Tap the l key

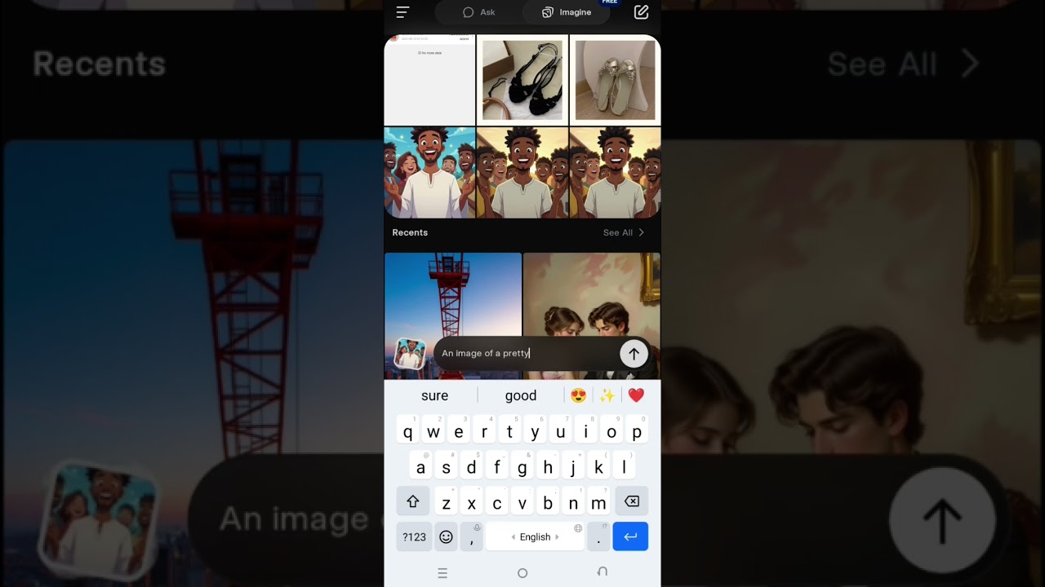tap(624, 467)
